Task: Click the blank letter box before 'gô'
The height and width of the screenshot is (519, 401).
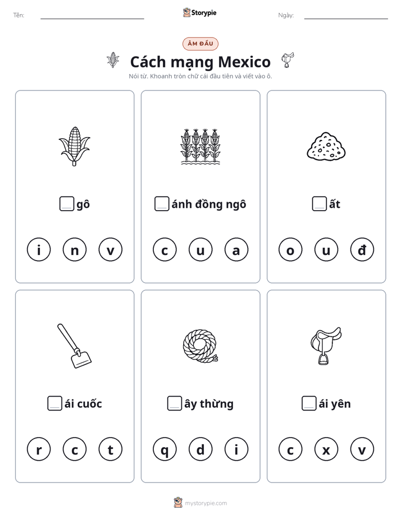Action: click(x=66, y=204)
